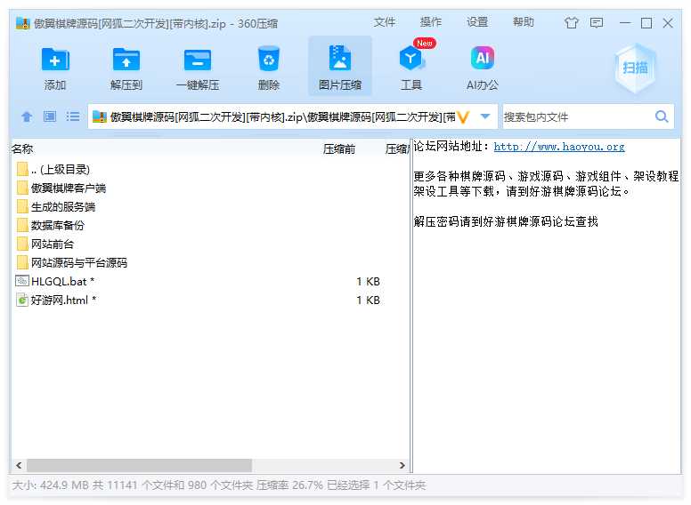Screen dimensions: 691x505
Task: Click the 删除 (Delete) trash icon
Action: 268,59
